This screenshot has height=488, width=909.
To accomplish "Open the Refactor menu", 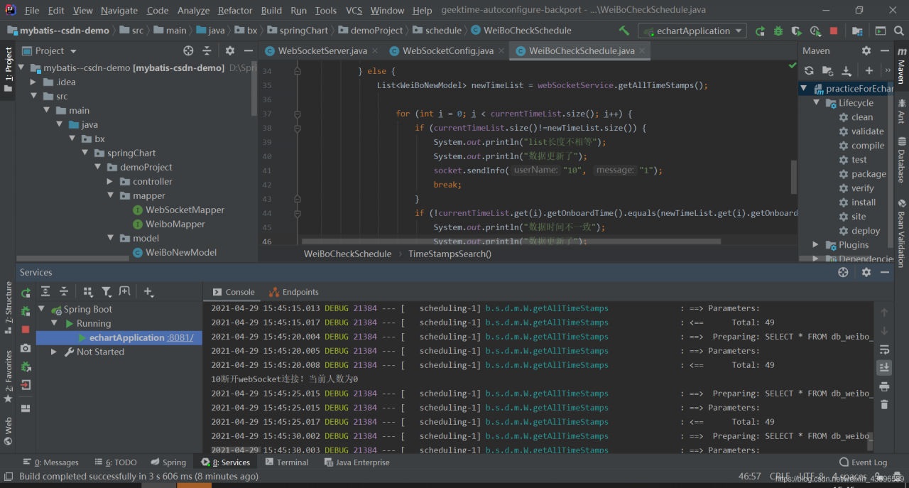I will [235, 11].
